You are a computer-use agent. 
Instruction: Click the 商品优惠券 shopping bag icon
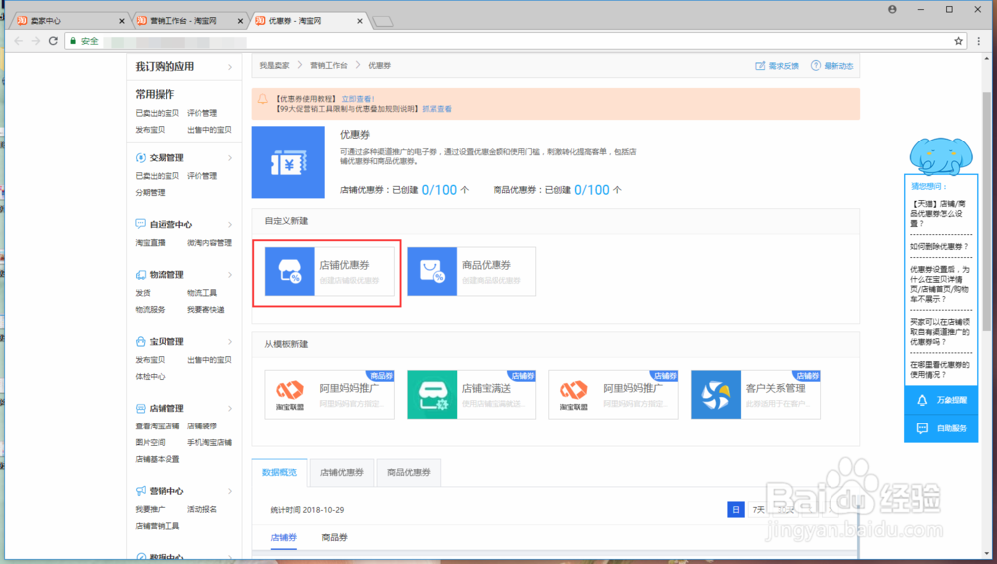pyautogui.click(x=432, y=271)
